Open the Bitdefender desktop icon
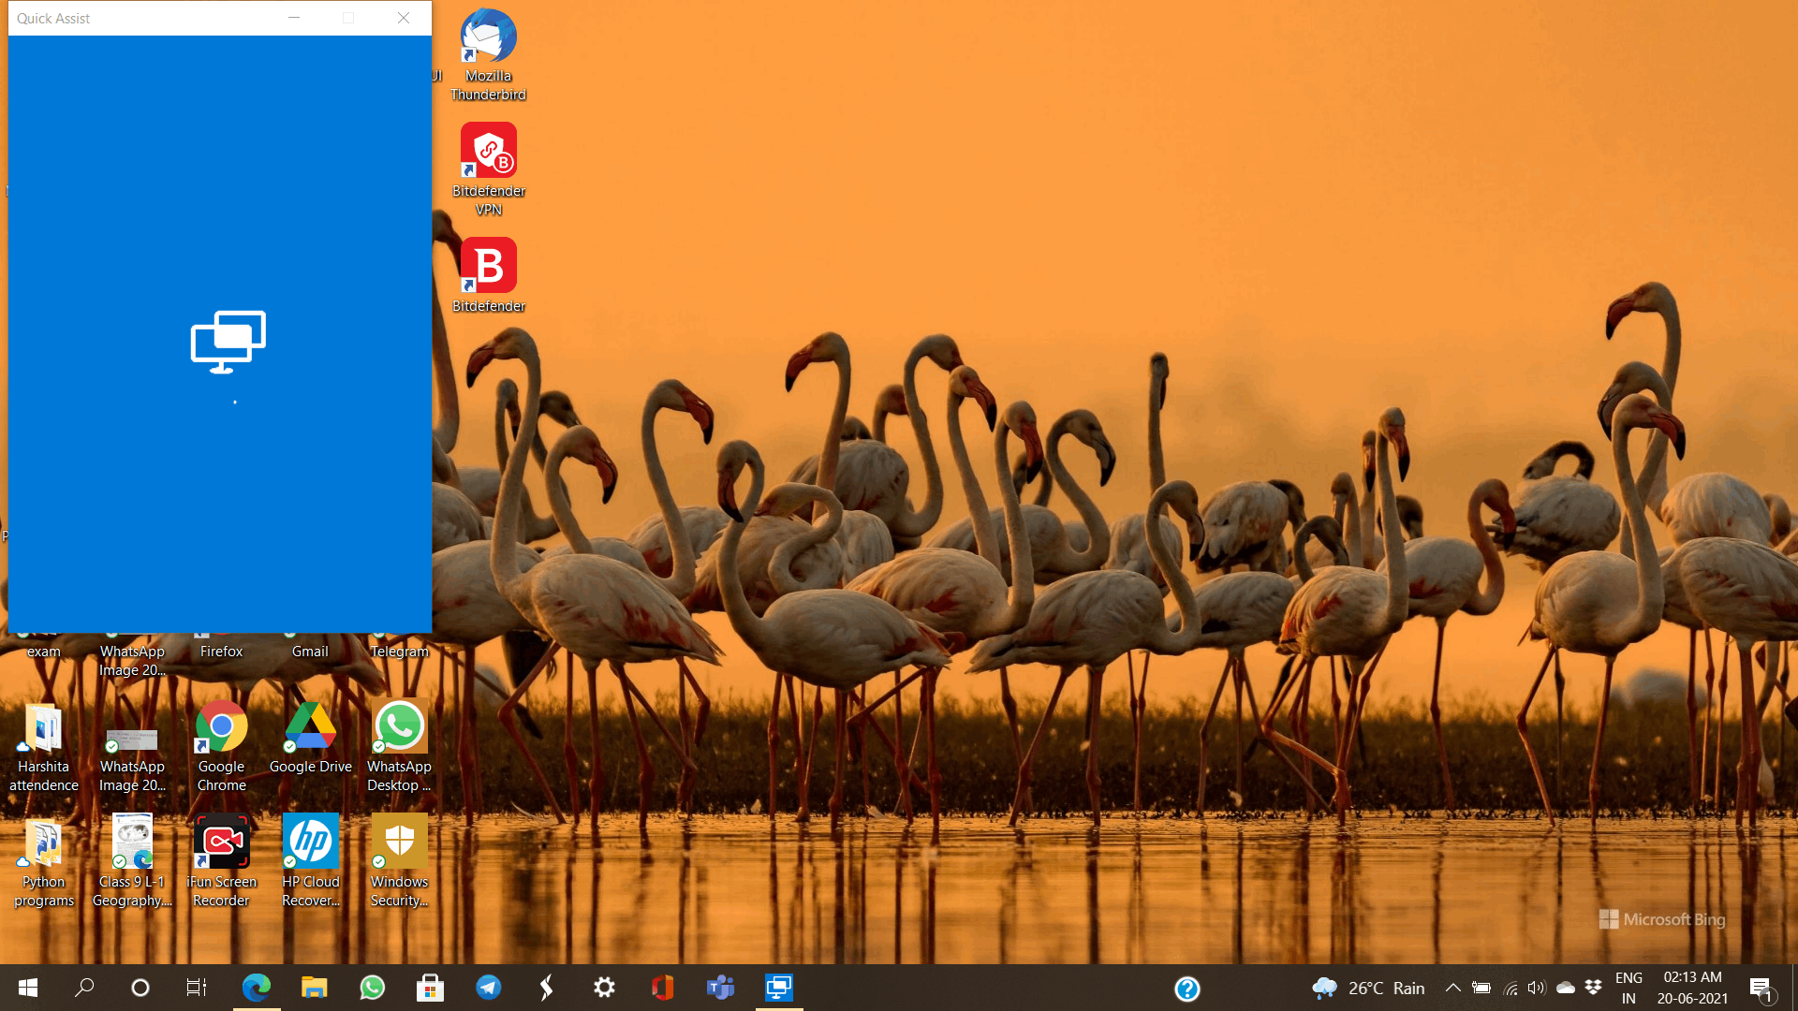 (488, 267)
